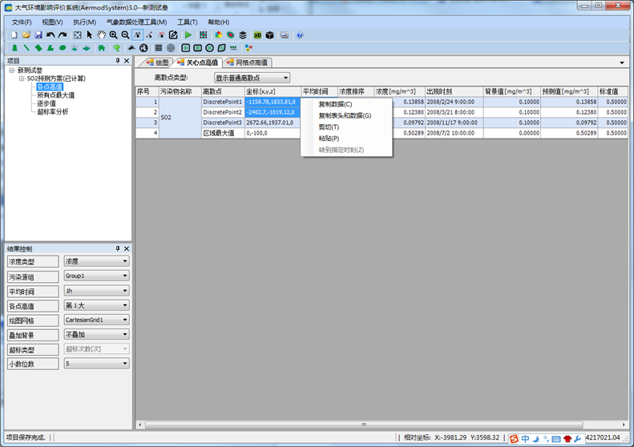Screen dimensions: 634x447
Task: Open the Help question mark icon
Action: tap(300, 35)
